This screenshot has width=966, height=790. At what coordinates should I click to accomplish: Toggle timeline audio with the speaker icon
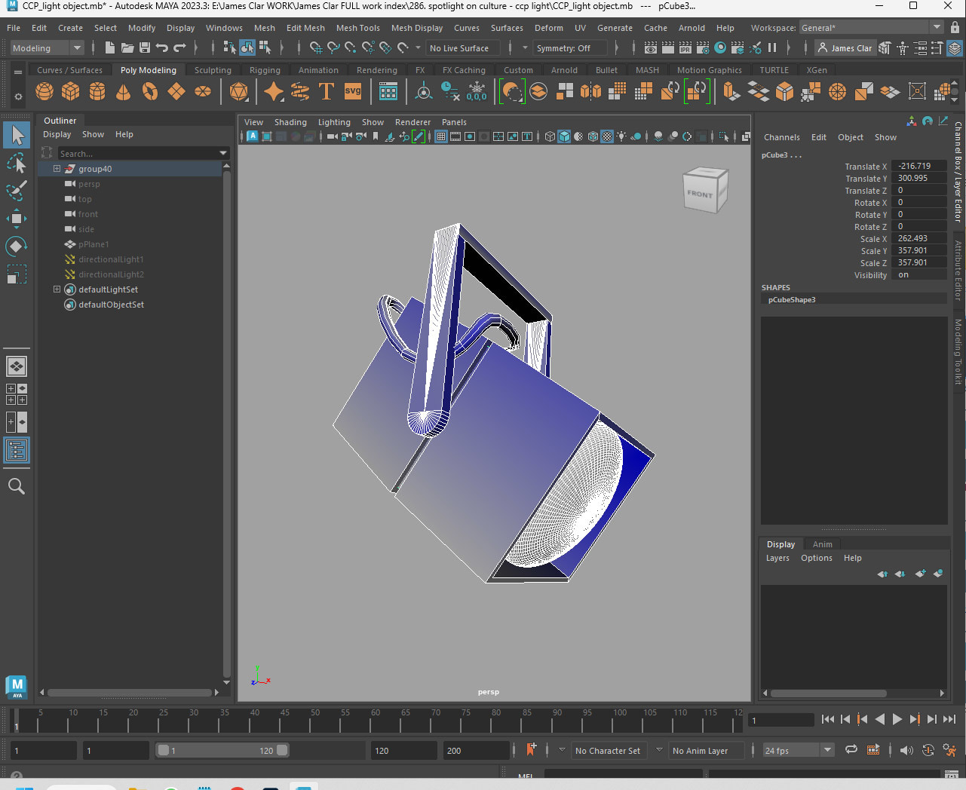click(x=906, y=750)
